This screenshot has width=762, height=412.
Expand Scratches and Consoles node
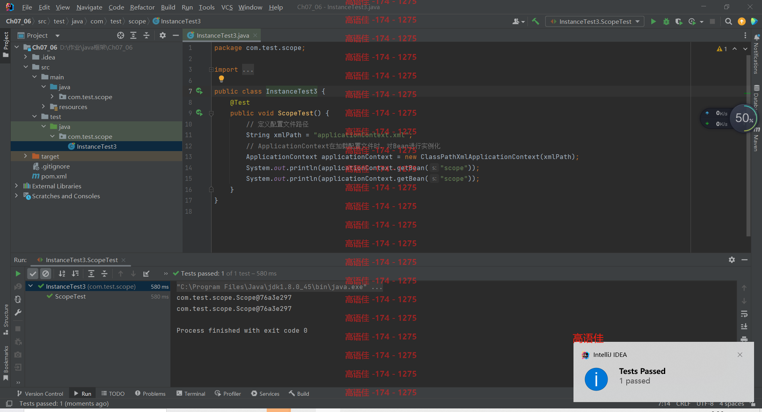[16, 196]
